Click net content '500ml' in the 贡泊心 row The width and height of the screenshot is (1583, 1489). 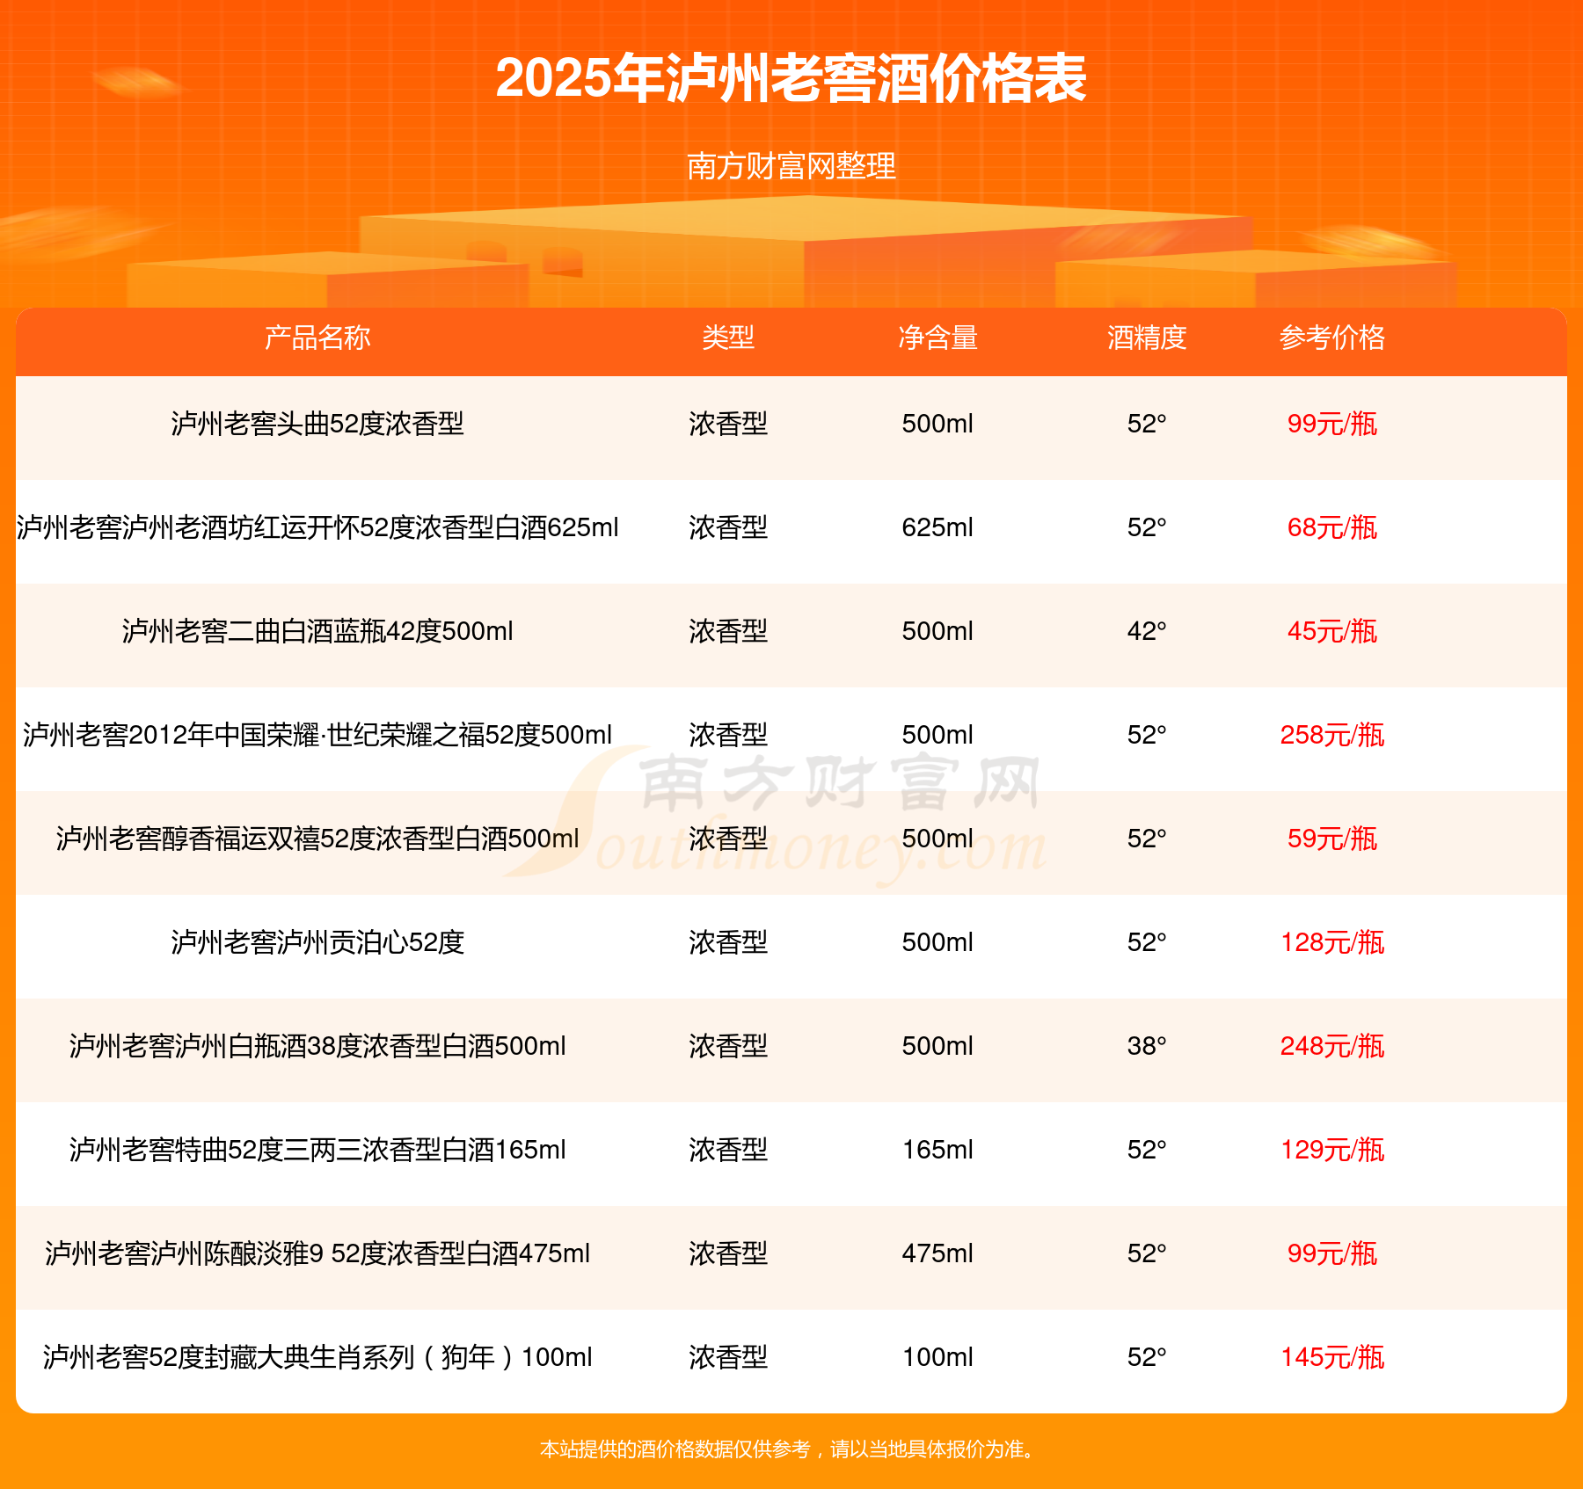pos(937,942)
